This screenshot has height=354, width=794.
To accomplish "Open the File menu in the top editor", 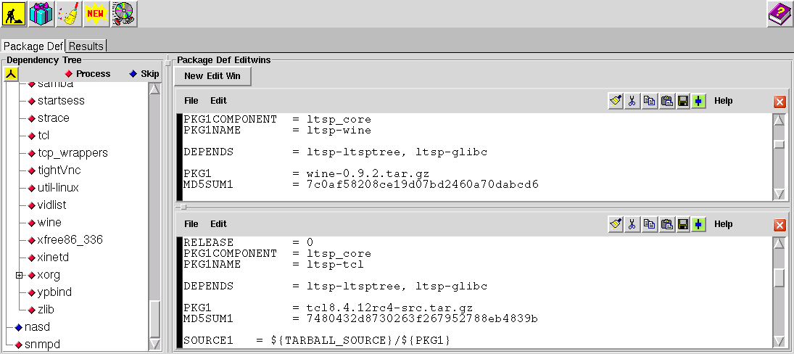I will click(191, 101).
